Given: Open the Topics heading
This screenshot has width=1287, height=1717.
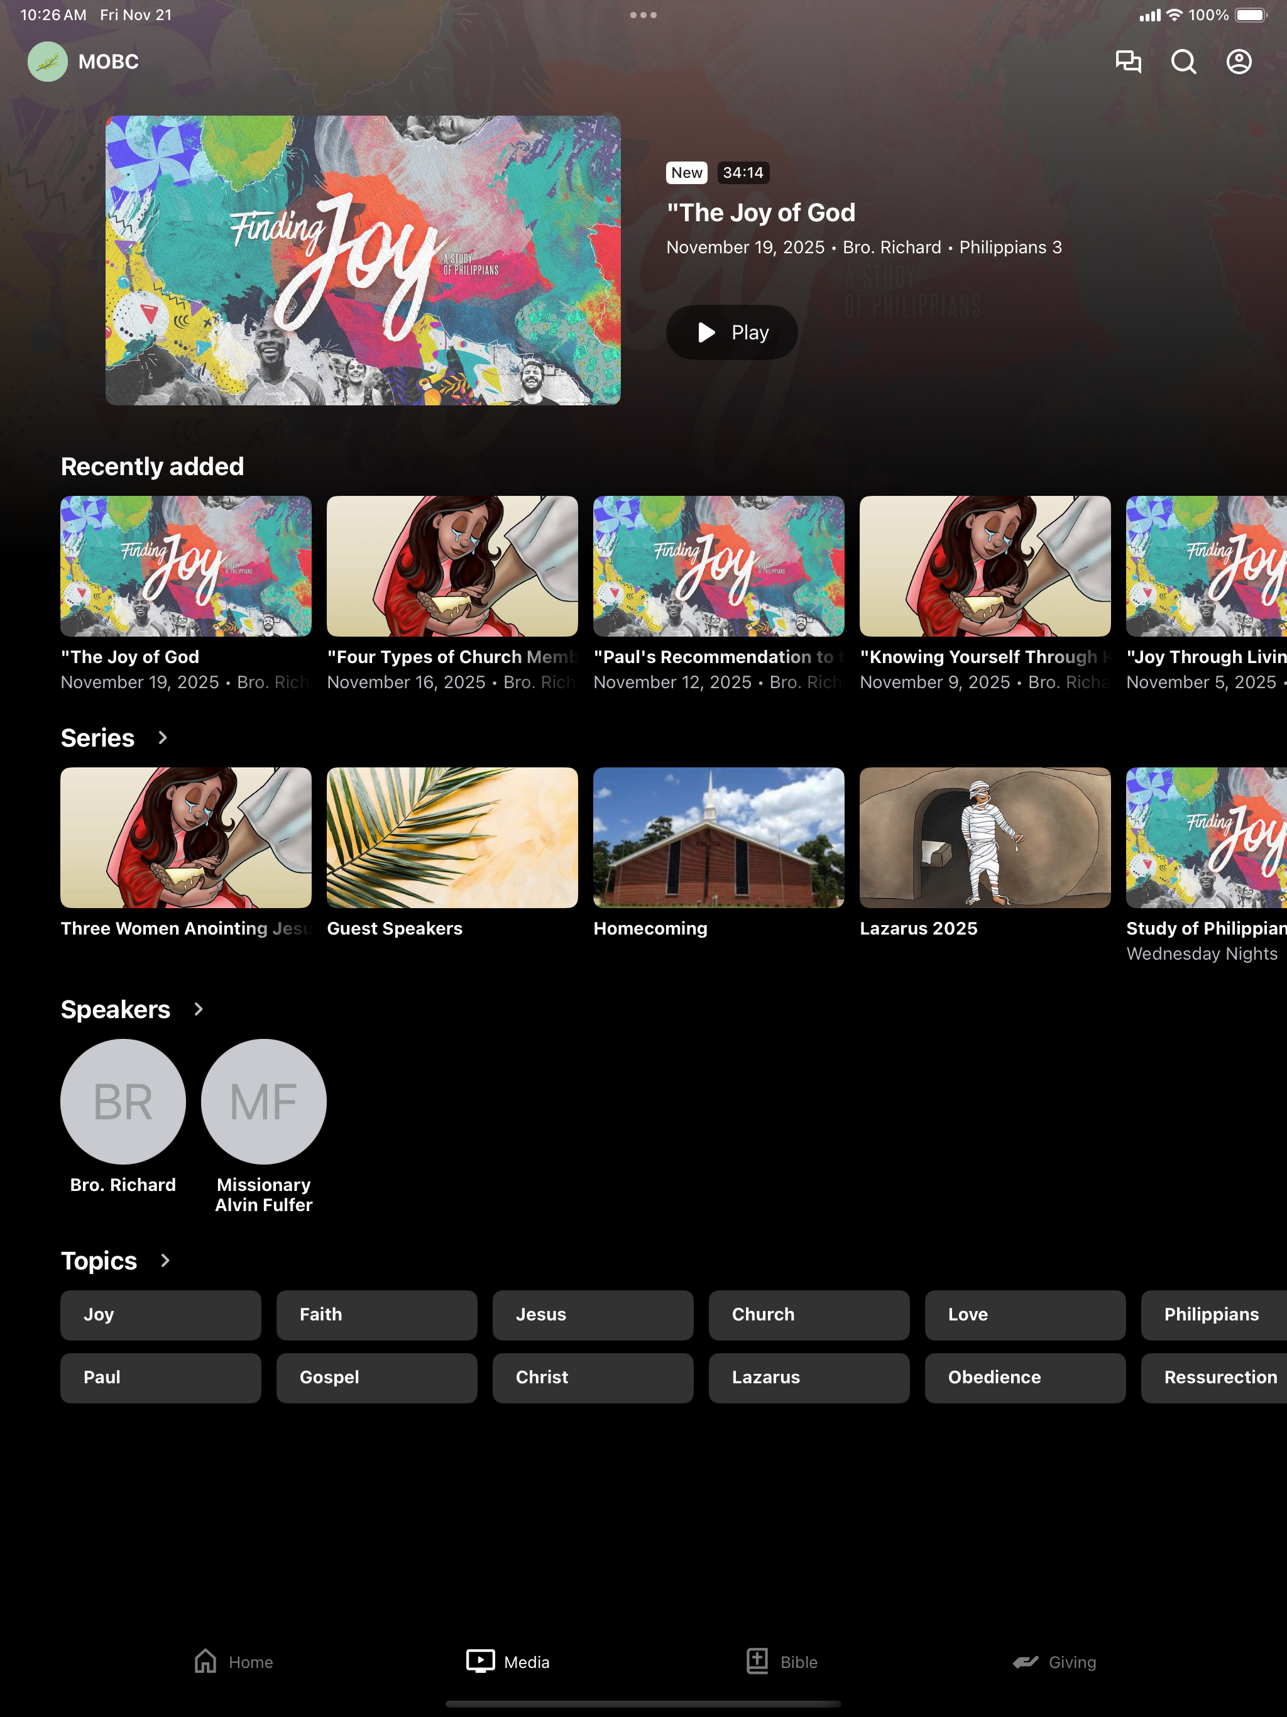Looking at the screenshot, I should pyautogui.click(x=99, y=1261).
